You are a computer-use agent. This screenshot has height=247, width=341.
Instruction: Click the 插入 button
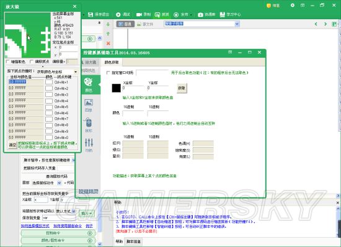[x=87, y=213]
